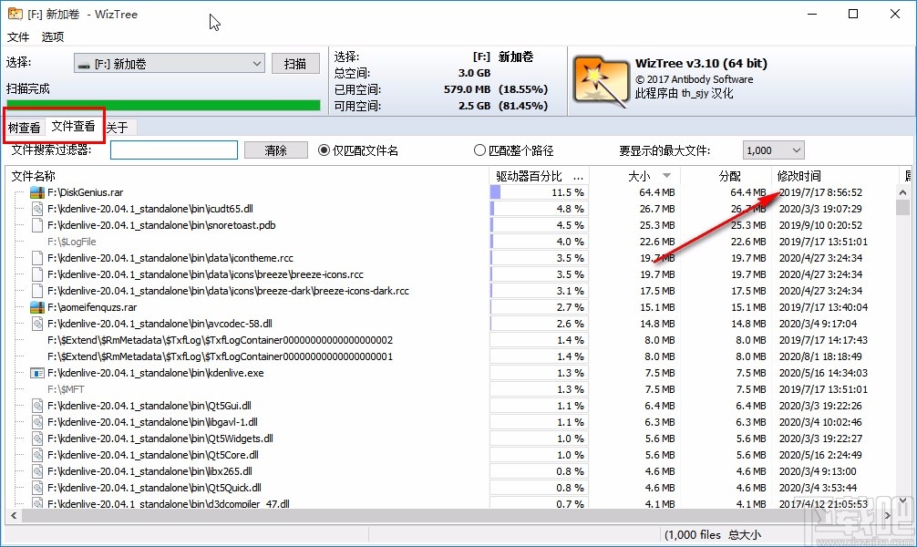The image size is (917, 547).
Task: Click modified time 2019/9/10 0:20:52
Action: 820,225
